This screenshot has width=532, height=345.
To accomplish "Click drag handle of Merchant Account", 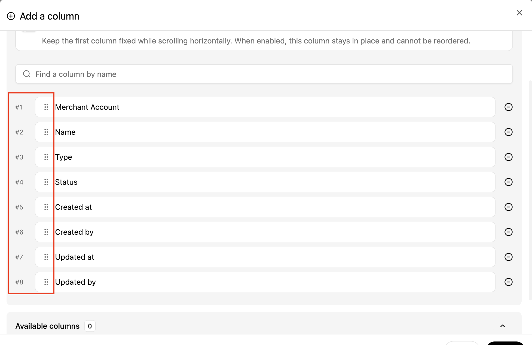I will point(46,107).
